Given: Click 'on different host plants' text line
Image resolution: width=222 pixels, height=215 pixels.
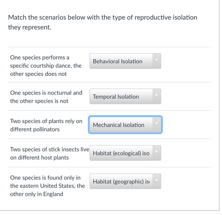Looking at the screenshot, I should point(39,158).
